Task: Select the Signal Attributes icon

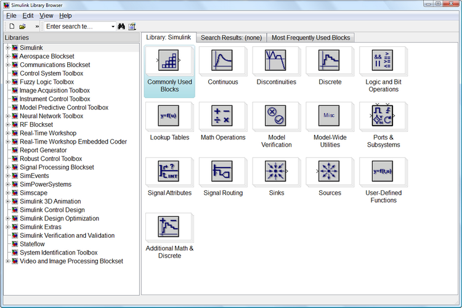Action: pos(169,171)
